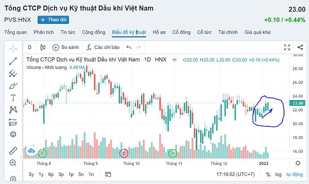Image resolution: width=309 pixels, height=184 pixels.
Task: Open the D interval dropdown
Action: pyautogui.click(x=30, y=47)
